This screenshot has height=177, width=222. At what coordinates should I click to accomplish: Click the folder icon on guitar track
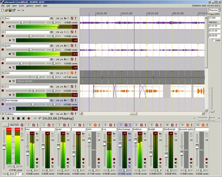point(52,46)
